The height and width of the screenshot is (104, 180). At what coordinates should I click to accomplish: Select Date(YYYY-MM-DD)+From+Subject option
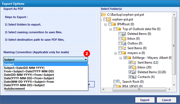(46, 78)
